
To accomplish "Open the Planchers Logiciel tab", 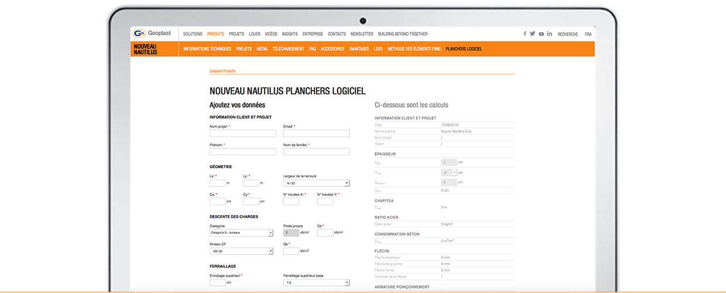I will 464,49.
